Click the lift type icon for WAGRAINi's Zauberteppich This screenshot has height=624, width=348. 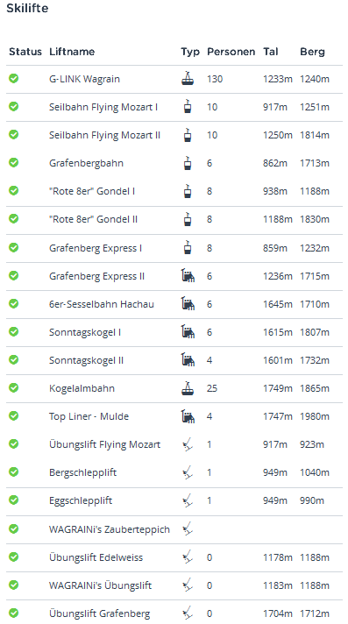coord(188,528)
